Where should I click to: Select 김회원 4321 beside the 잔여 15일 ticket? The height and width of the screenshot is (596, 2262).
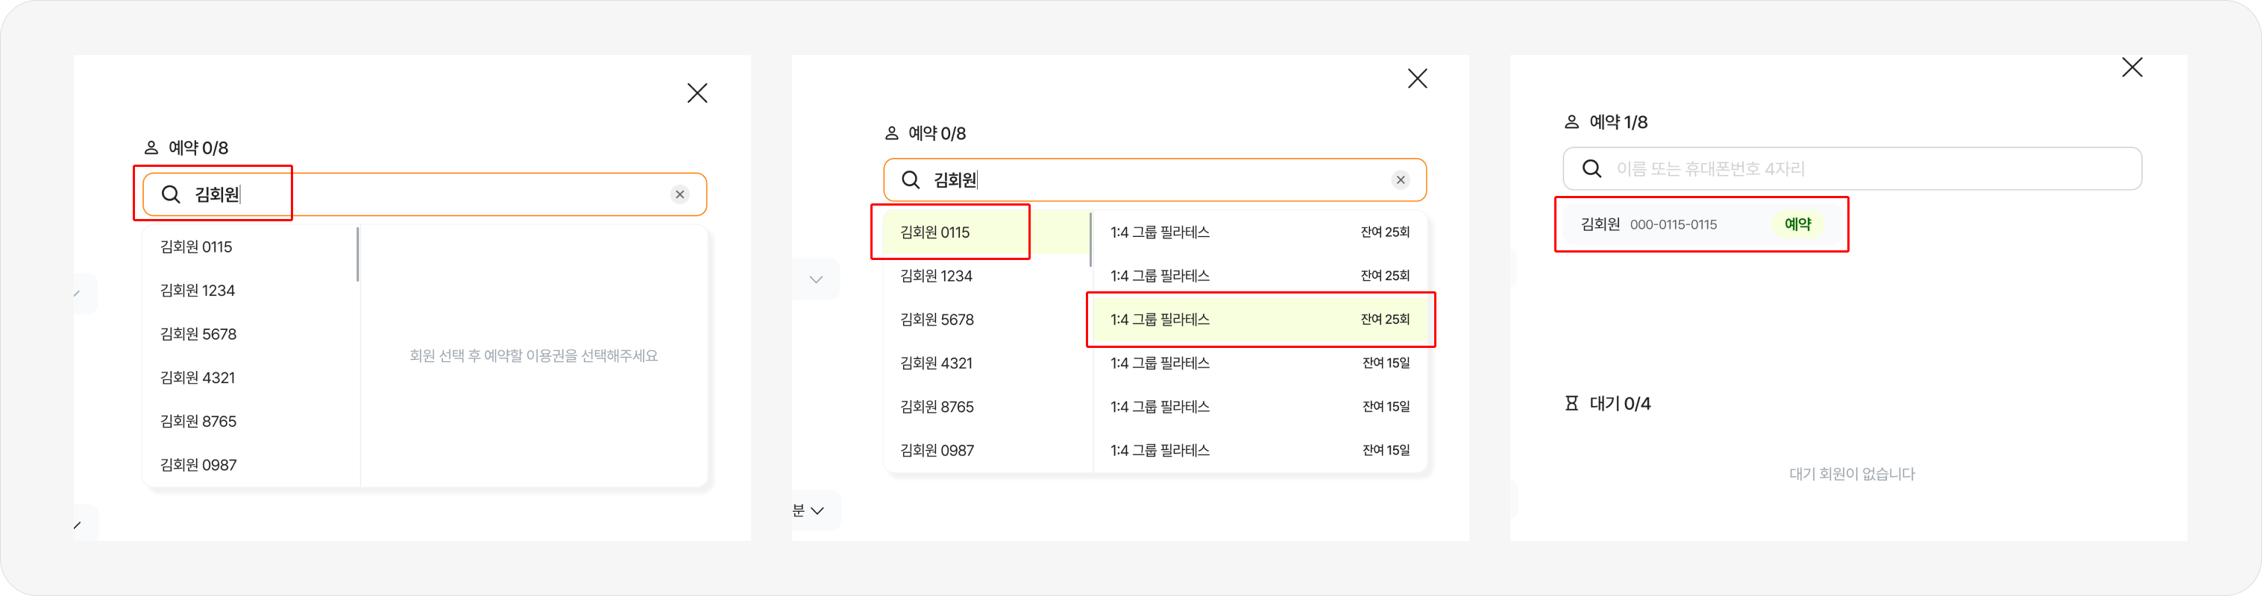click(x=936, y=364)
